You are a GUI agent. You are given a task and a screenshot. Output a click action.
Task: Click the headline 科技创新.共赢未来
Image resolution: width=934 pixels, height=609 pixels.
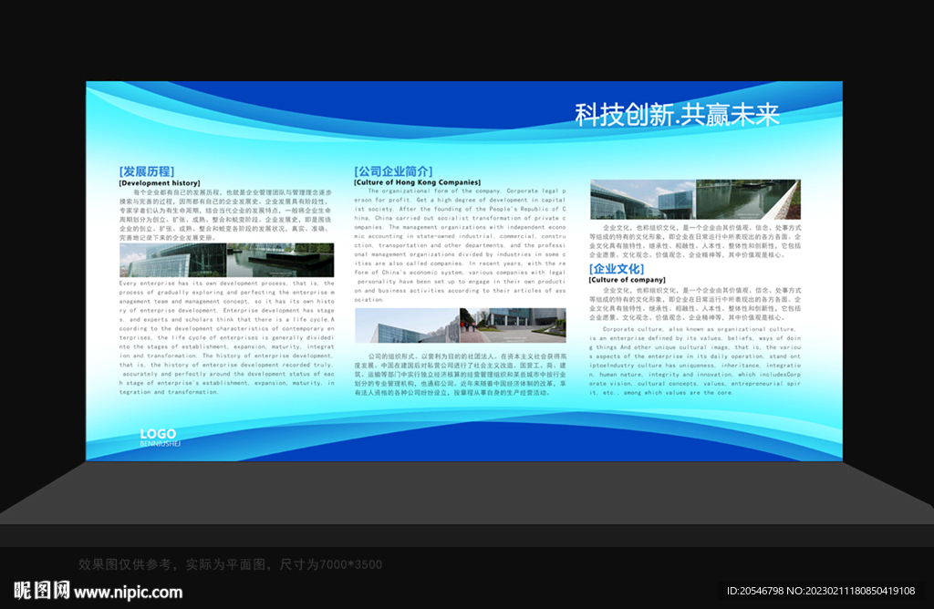(x=677, y=115)
